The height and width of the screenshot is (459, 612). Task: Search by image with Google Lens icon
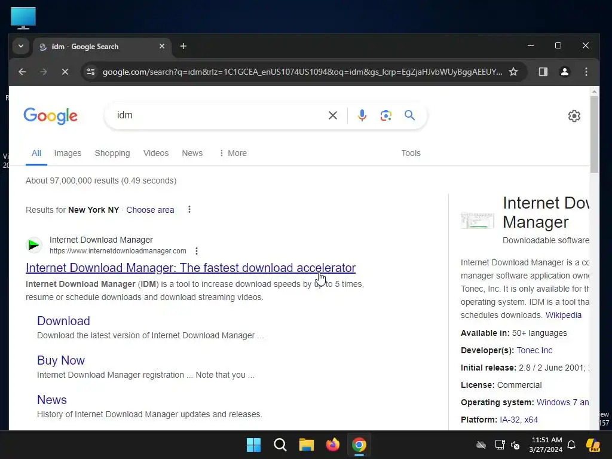coord(385,115)
